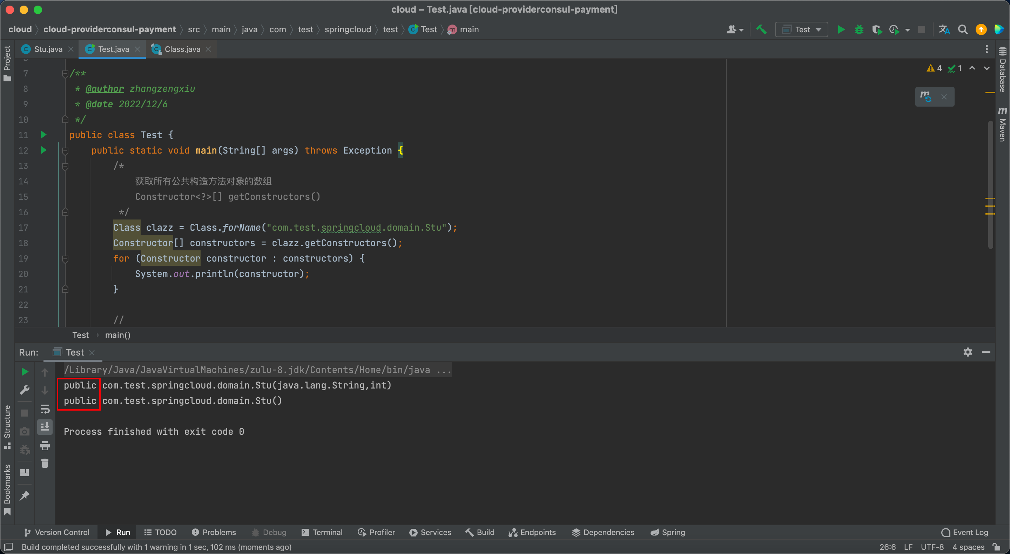
Task: Toggle the Structure tool window
Action: 7,427
